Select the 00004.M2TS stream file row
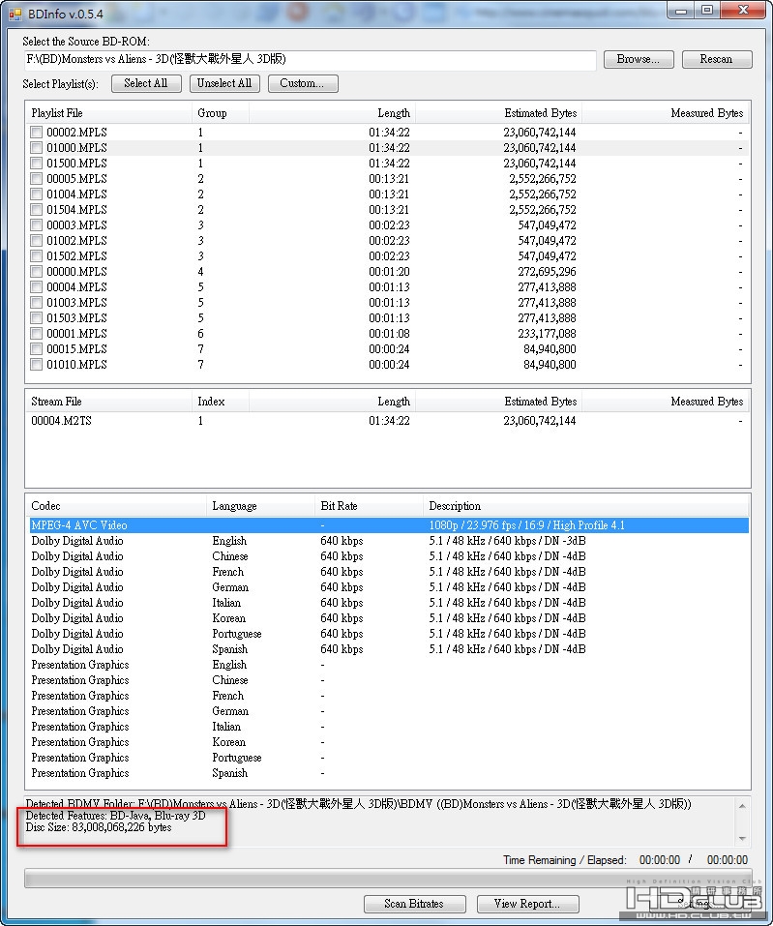773x926 pixels. (x=387, y=421)
